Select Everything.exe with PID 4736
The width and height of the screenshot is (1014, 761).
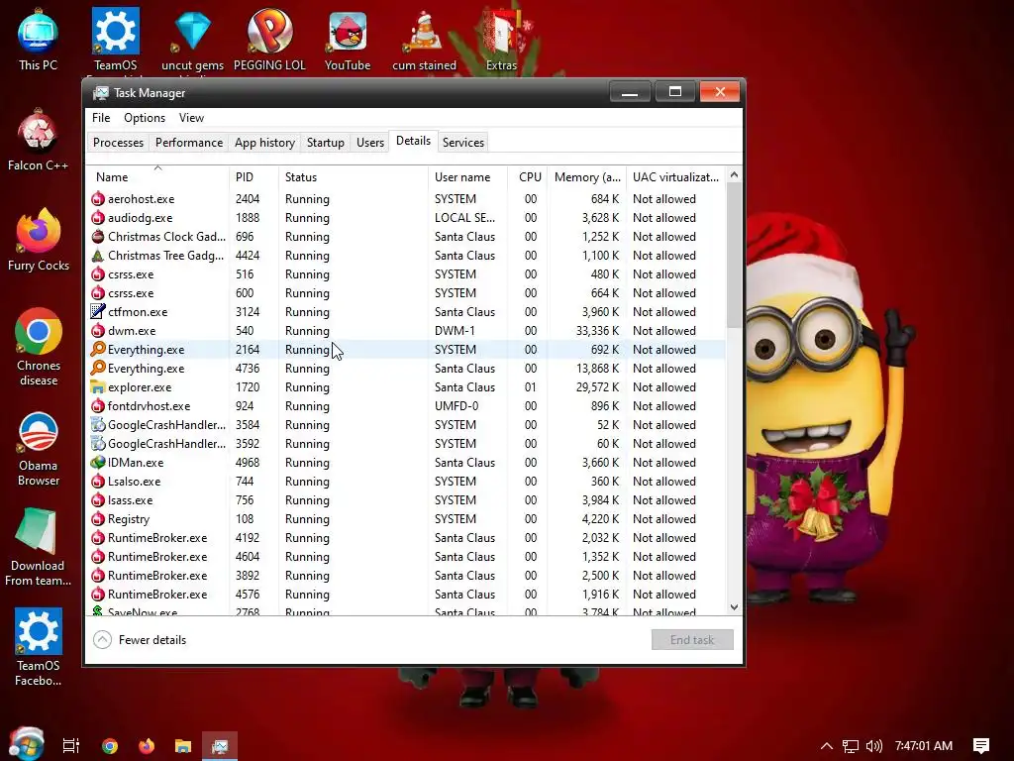[405, 369]
